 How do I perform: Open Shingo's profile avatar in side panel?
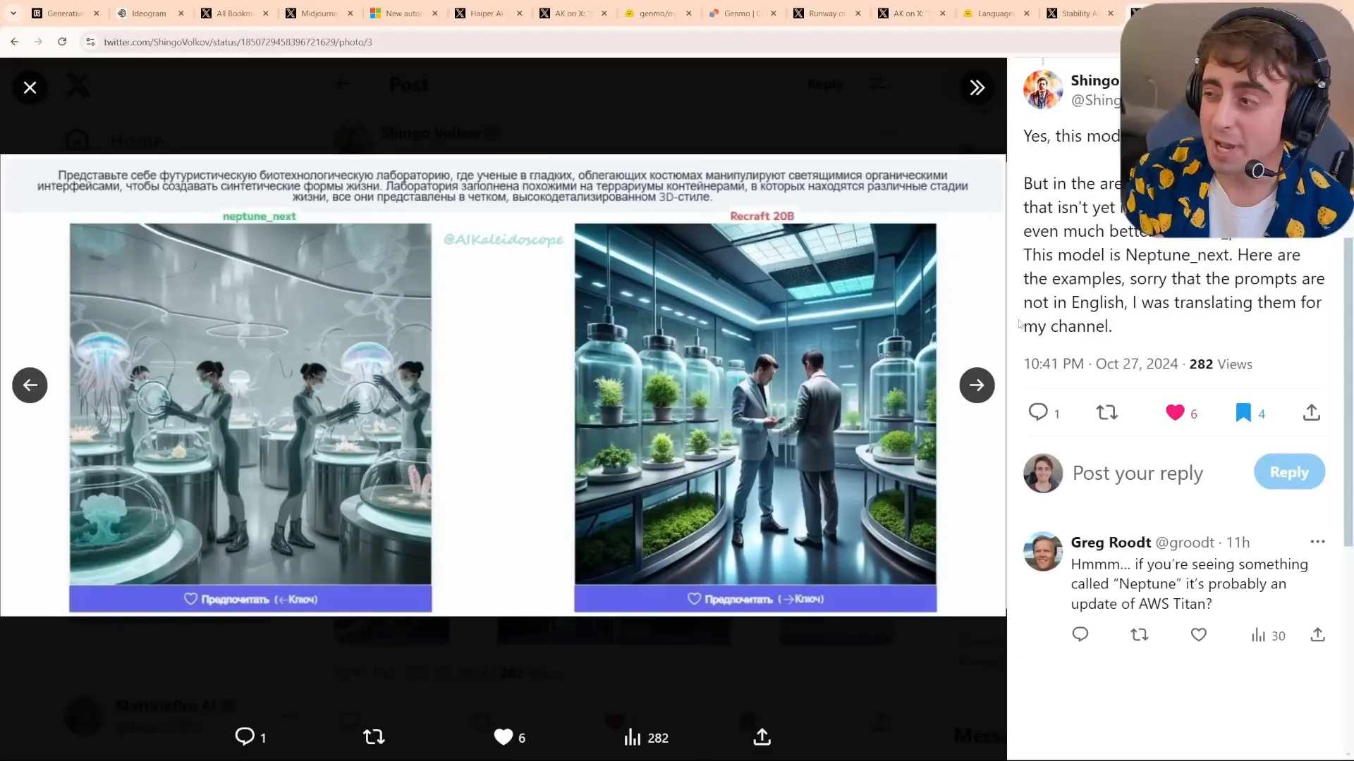coord(1043,89)
